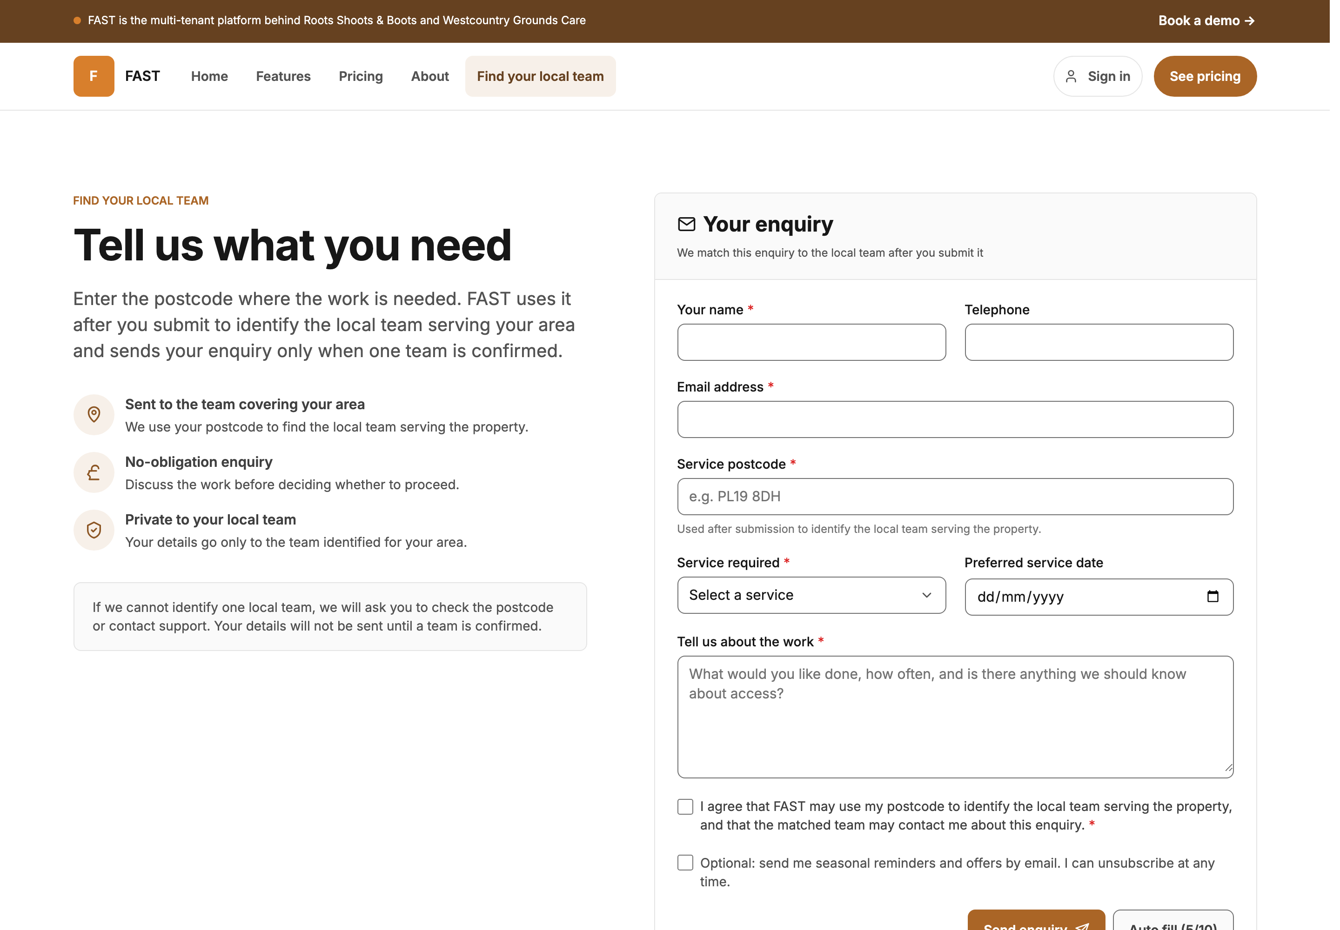Viewport: 1340px width, 930px height.
Task: Open the calendar picker icon in date field
Action: click(x=1213, y=596)
